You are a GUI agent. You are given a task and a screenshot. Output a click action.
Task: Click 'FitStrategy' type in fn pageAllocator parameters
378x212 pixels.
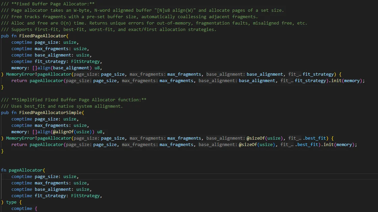pyautogui.click(x=85, y=196)
